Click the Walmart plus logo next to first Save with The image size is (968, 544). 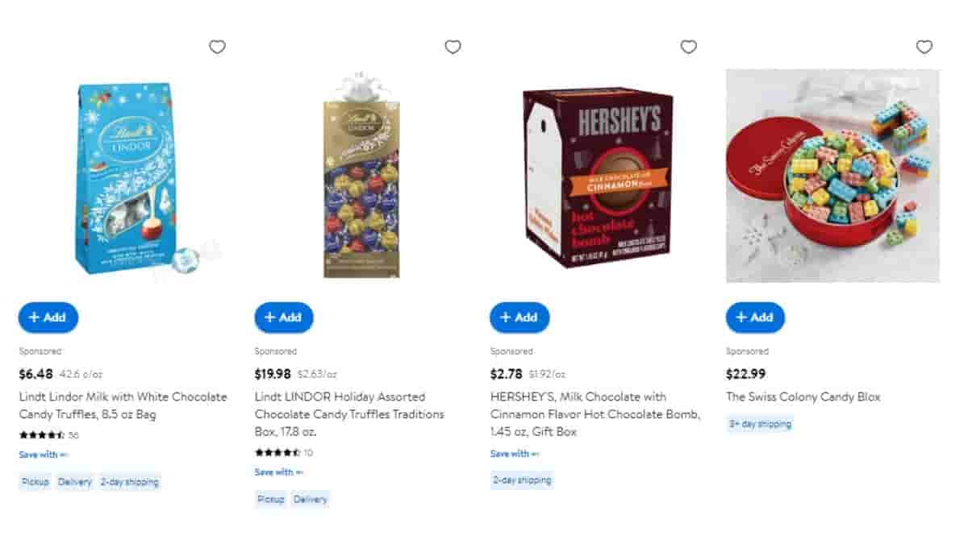coord(66,454)
